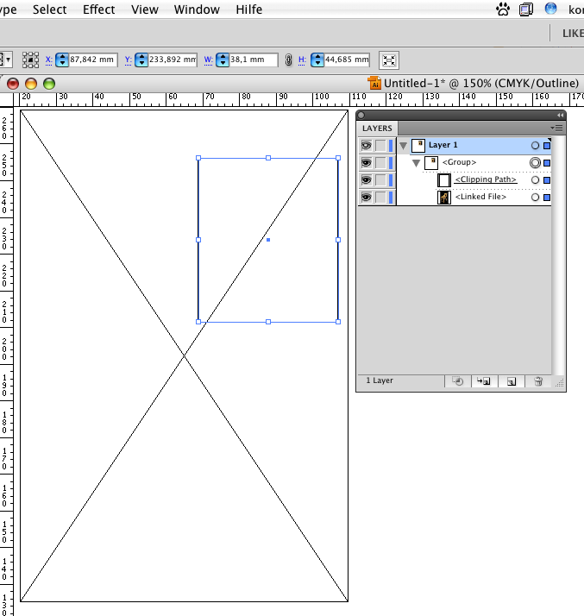Select the Linked File layer item
This screenshot has width=584, height=616.
point(480,198)
